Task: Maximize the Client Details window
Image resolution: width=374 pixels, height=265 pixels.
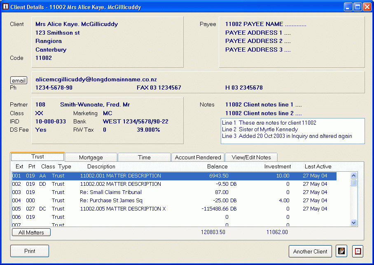Action: tap(357, 7)
